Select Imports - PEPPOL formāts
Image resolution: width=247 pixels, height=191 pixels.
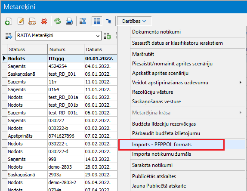coord(182,145)
